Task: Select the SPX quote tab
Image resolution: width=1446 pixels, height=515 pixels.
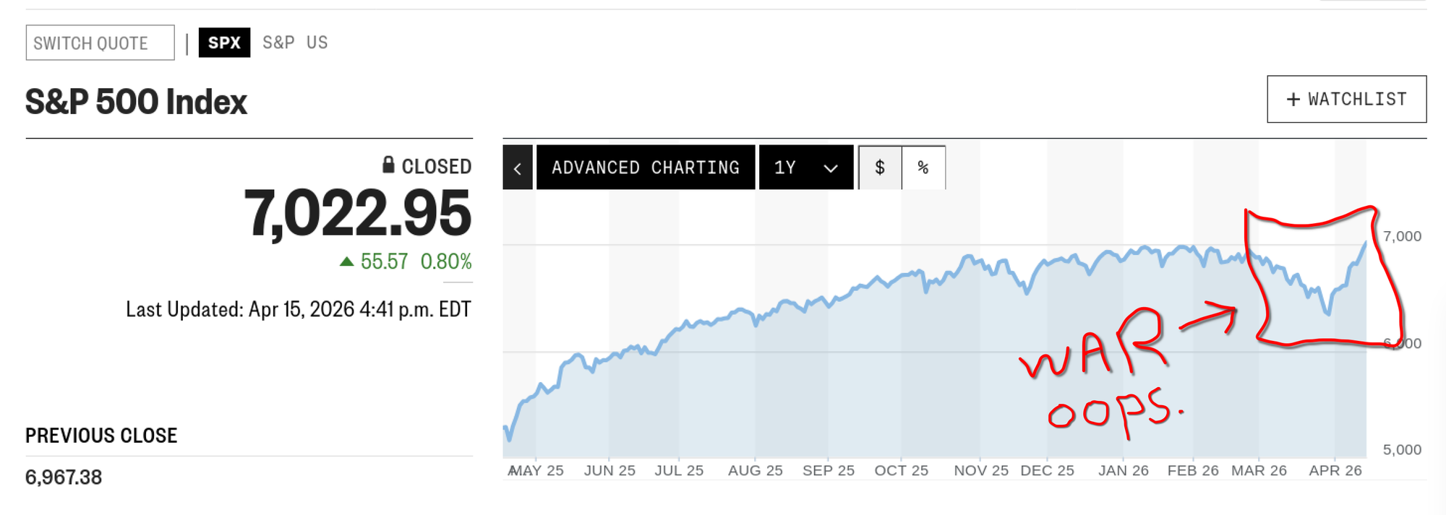Action: [224, 43]
